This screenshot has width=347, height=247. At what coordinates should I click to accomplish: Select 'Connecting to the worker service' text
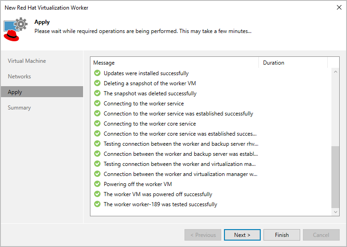[x=144, y=104]
